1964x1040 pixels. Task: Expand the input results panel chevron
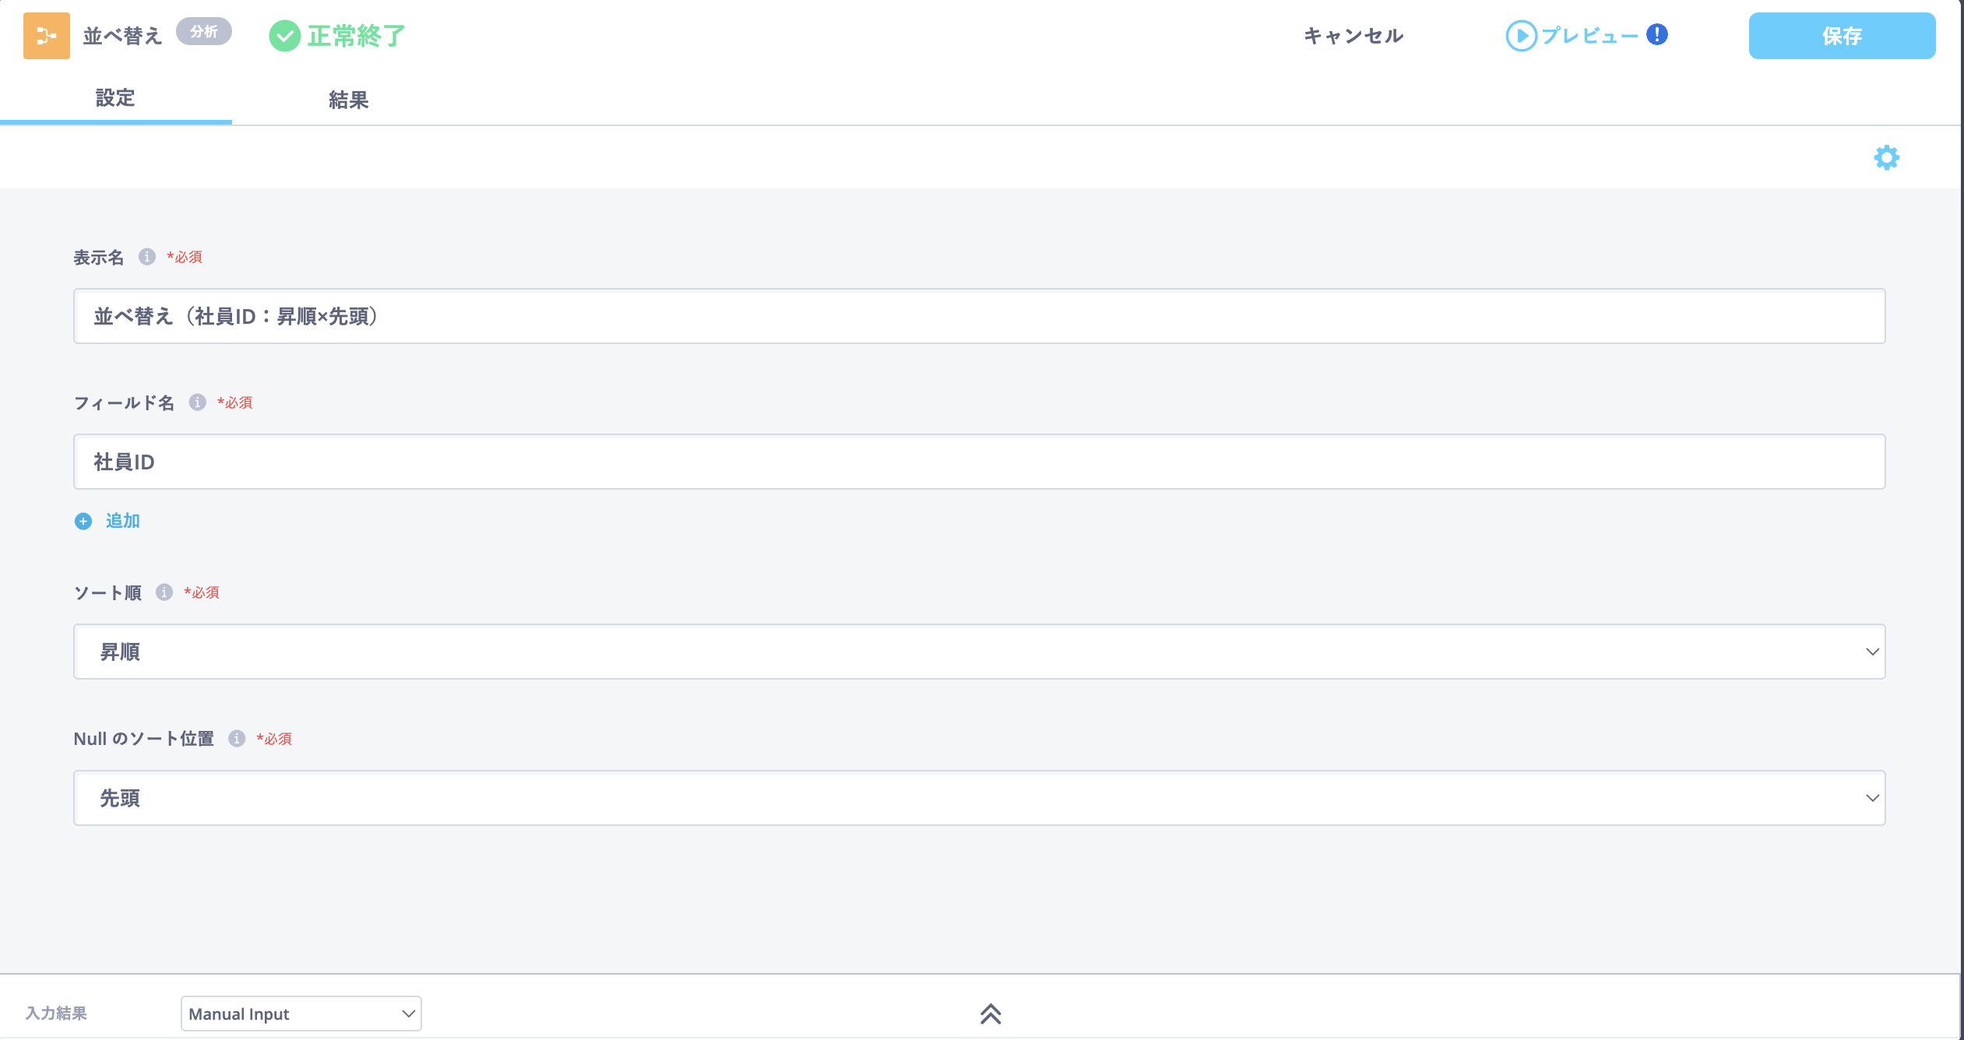coord(991,1014)
